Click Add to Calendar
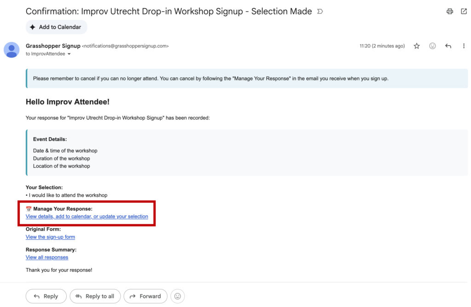471x307 pixels. [x=56, y=27]
